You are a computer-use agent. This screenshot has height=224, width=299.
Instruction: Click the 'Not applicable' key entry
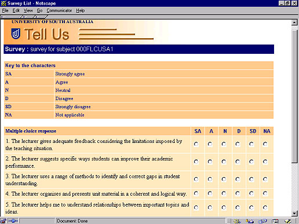[x=70, y=115]
